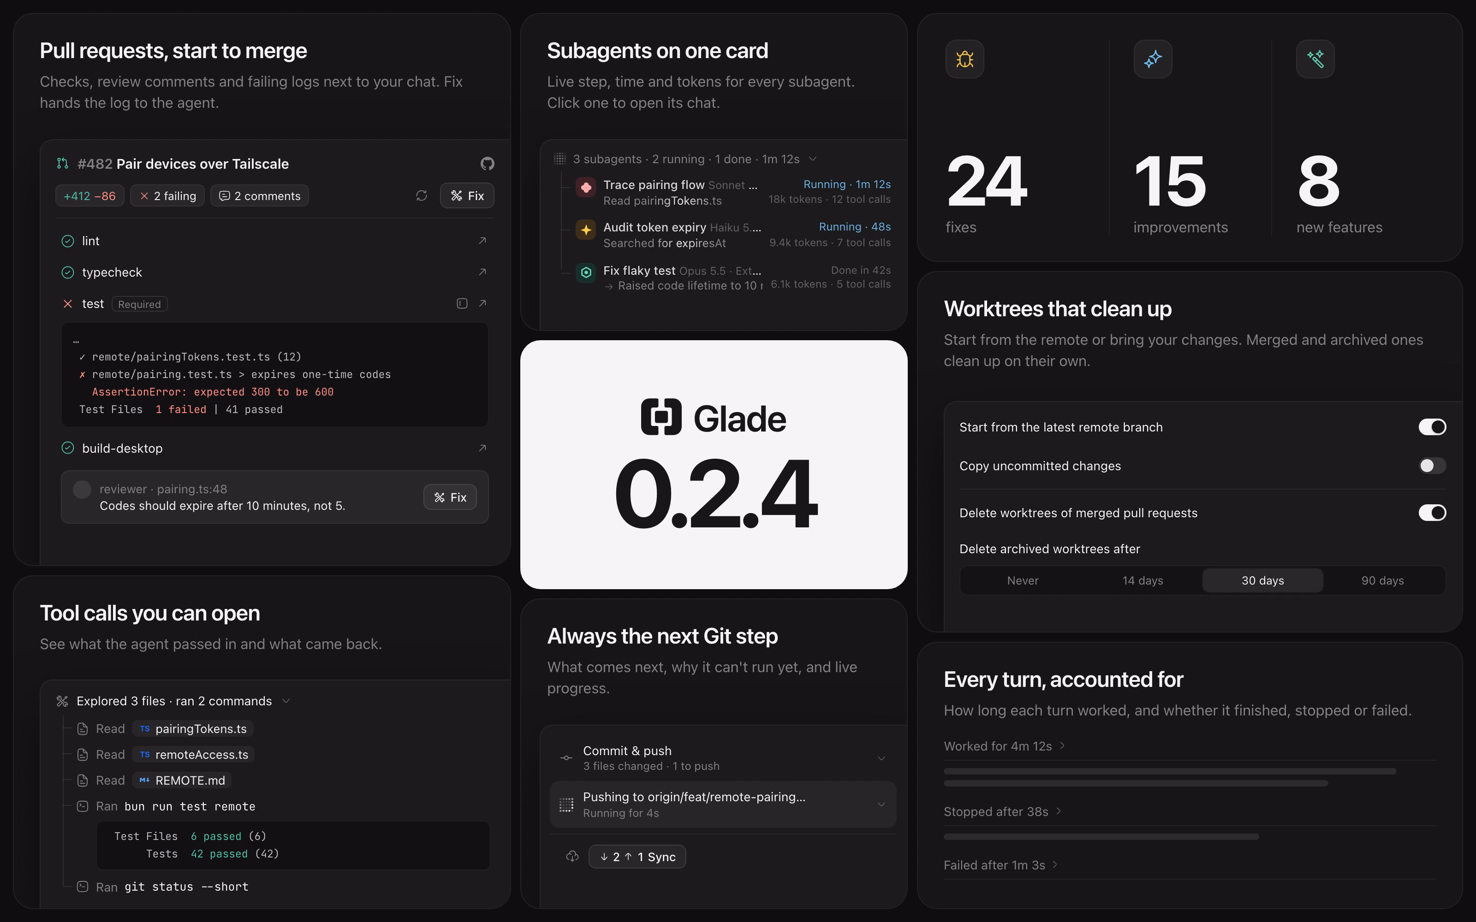This screenshot has height=922, width=1476.
Task: Enable Copy uncommitted changes toggle
Action: (1432, 466)
